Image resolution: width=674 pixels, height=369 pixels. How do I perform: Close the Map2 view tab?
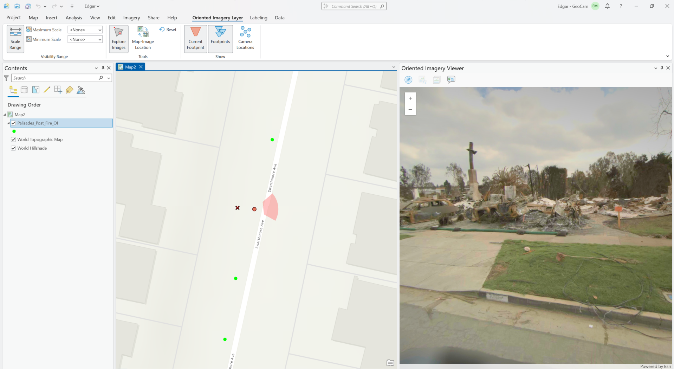[141, 67]
